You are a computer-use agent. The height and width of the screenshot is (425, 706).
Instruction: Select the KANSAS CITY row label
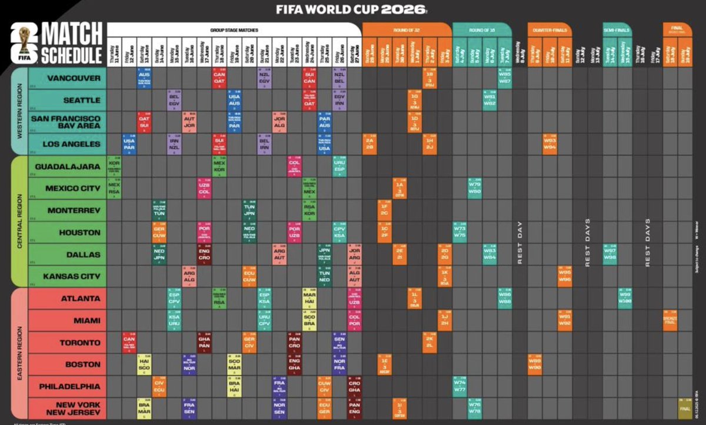(x=66, y=276)
